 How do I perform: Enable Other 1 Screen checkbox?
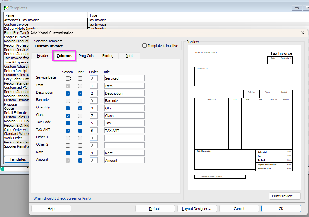tap(68, 138)
